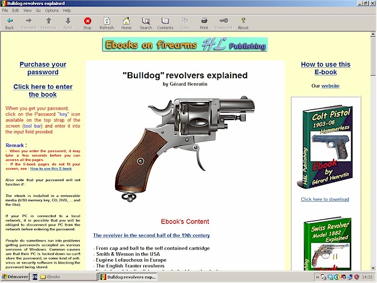Click the scrollbar down arrow
Image resolution: width=377 pixels, height=283 pixels.
click(373, 268)
